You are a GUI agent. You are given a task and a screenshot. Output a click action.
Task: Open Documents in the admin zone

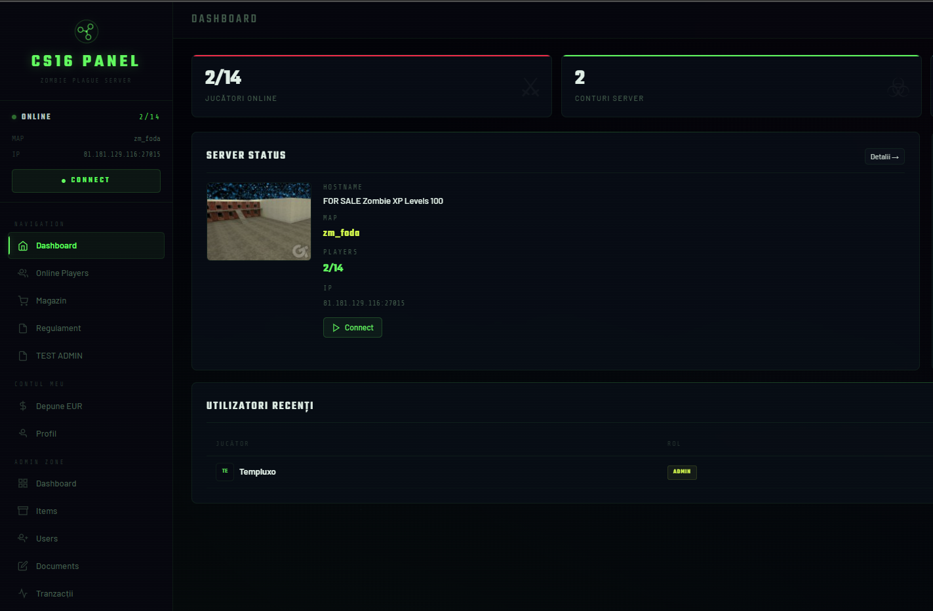click(57, 566)
